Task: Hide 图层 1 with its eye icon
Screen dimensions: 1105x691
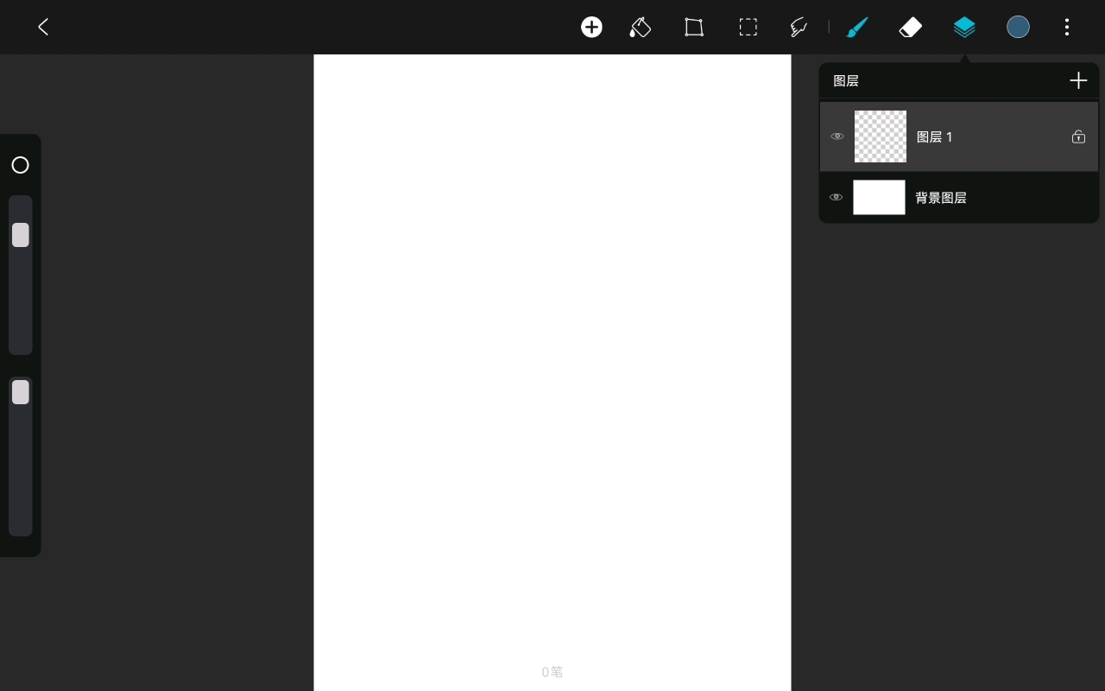Action: (837, 136)
